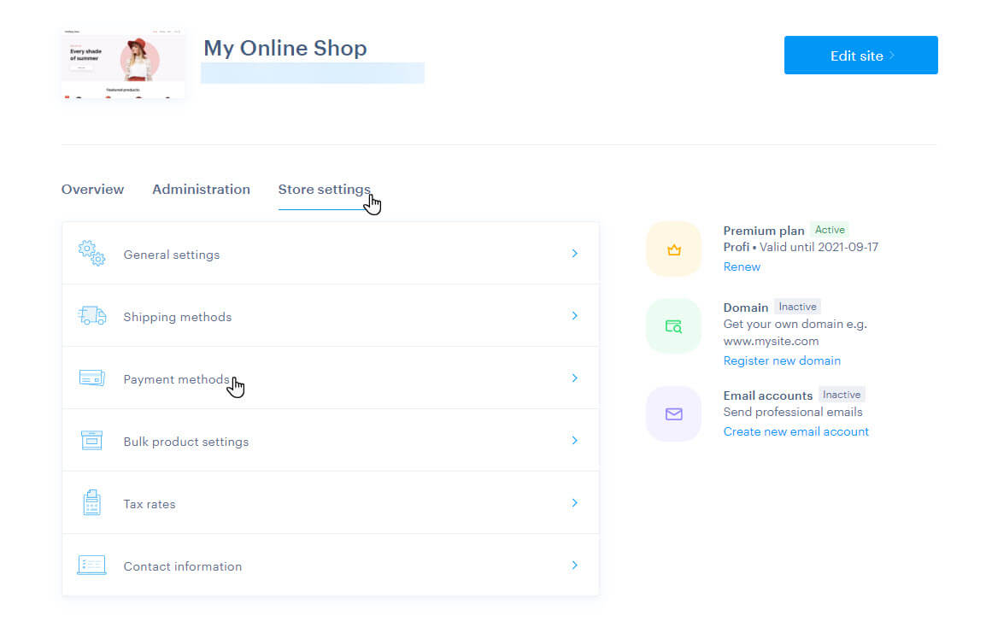The image size is (992, 627).
Task: Expand the Shipping methods chevron
Action: click(x=574, y=315)
